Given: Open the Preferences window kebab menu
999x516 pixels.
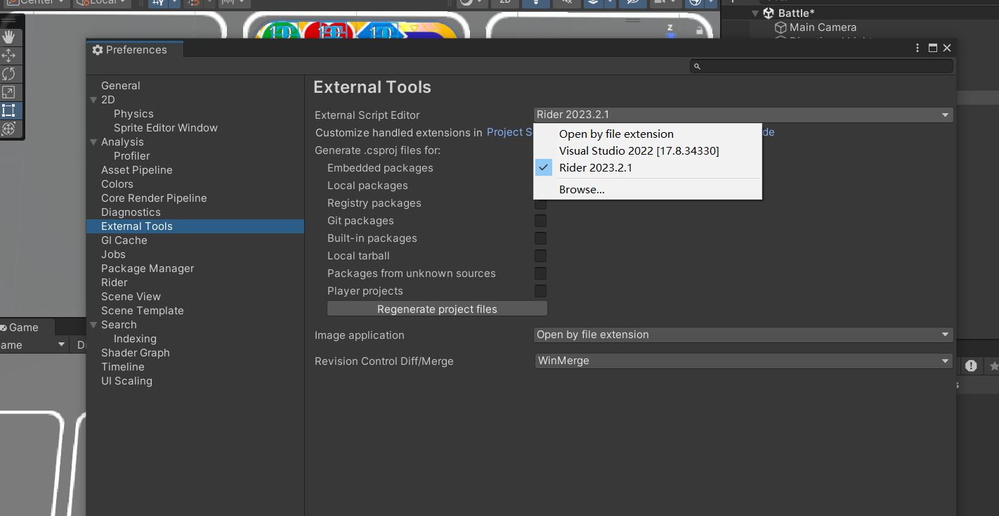Looking at the screenshot, I should pyautogui.click(x=918, y=48).
